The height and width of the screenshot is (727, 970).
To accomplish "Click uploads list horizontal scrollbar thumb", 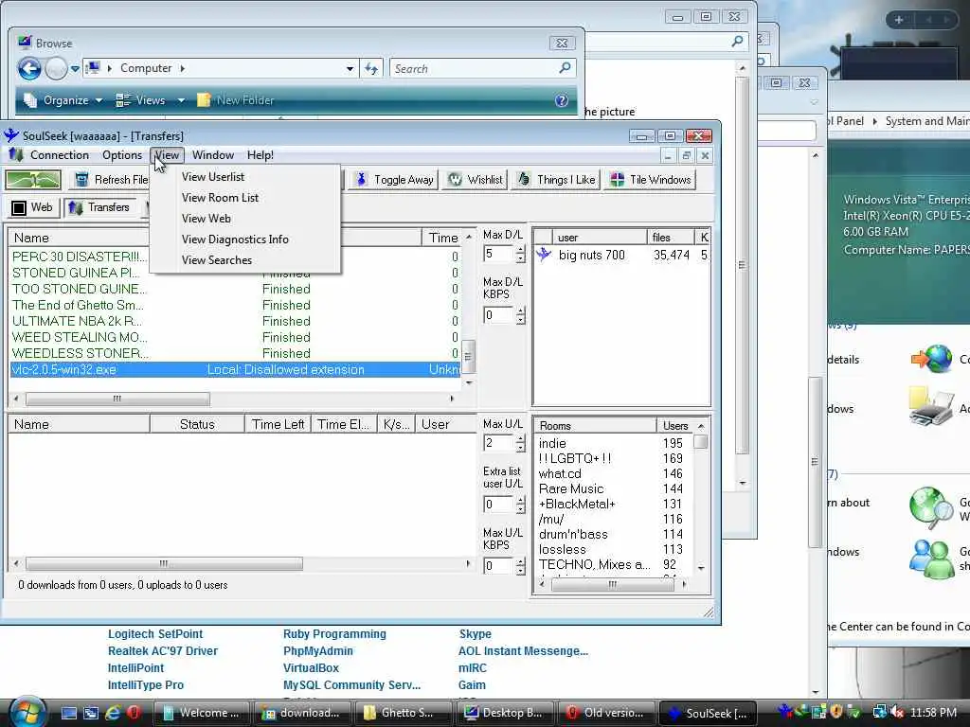I will click(x=164, y=564).
